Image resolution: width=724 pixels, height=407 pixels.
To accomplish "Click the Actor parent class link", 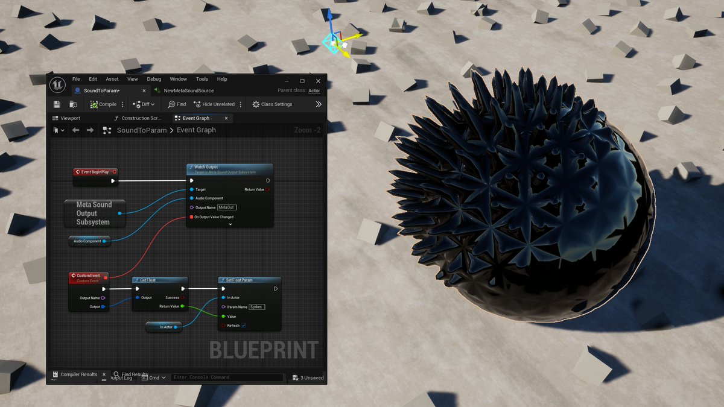I will (x=314, y=90).
